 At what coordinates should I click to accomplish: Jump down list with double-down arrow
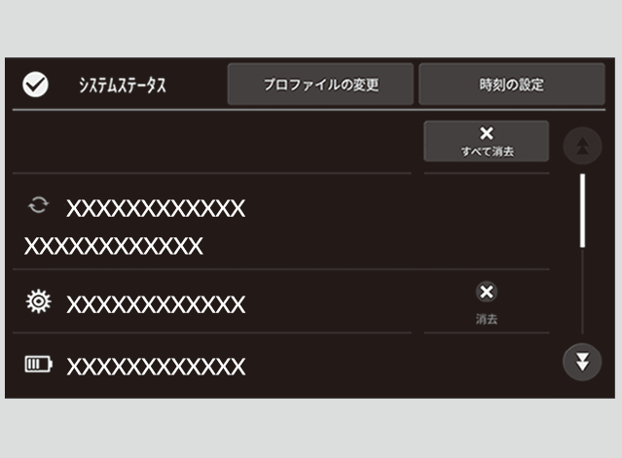click(582, 362)
